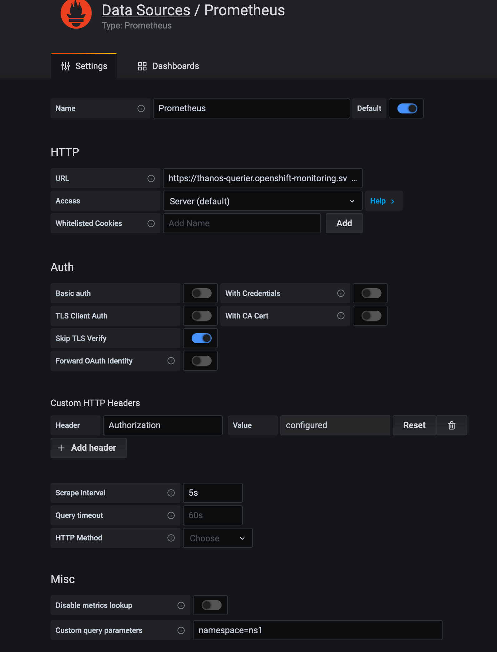Turn on Disable metrics lookup switch
This screenshot has width=497, height=652.
click(x=211, y=605)
